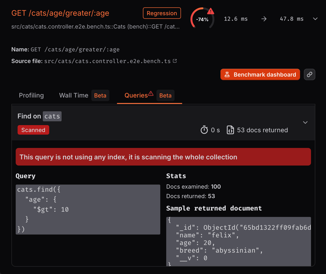The image size is (326, 274).
Task: Switch to the Profiling tab
Action: [31, 95]
